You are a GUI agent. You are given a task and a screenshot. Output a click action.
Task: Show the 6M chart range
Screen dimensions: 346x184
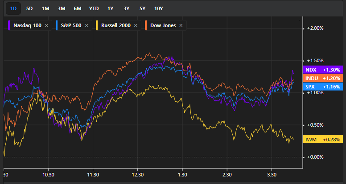[x=78, y=8]
